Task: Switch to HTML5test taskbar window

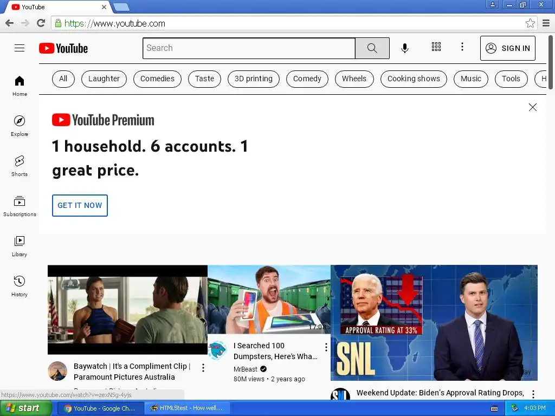Action: click(x=187, y=408)
